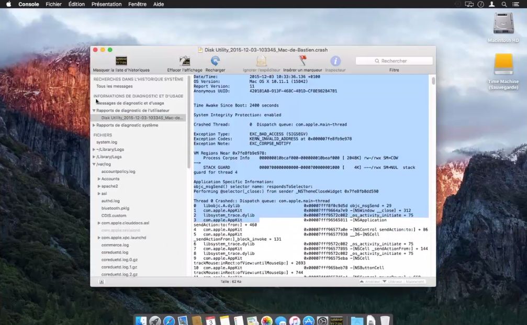Expand the asl folder

click(99, 193)
